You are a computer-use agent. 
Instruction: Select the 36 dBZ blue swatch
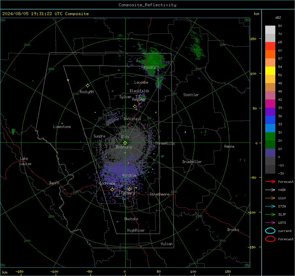pyautogui.click(x=270, y=120)
